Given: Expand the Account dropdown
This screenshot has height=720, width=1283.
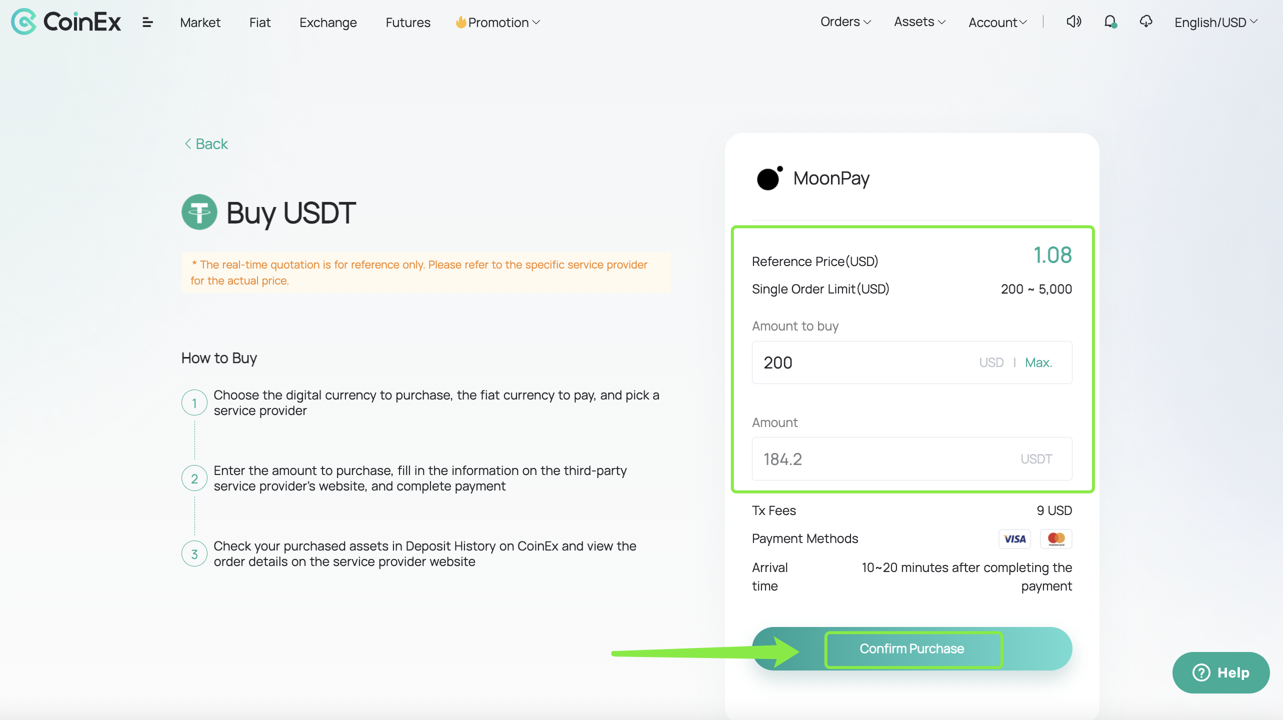Looking at the screenshot, I should (x=997, y=22).
